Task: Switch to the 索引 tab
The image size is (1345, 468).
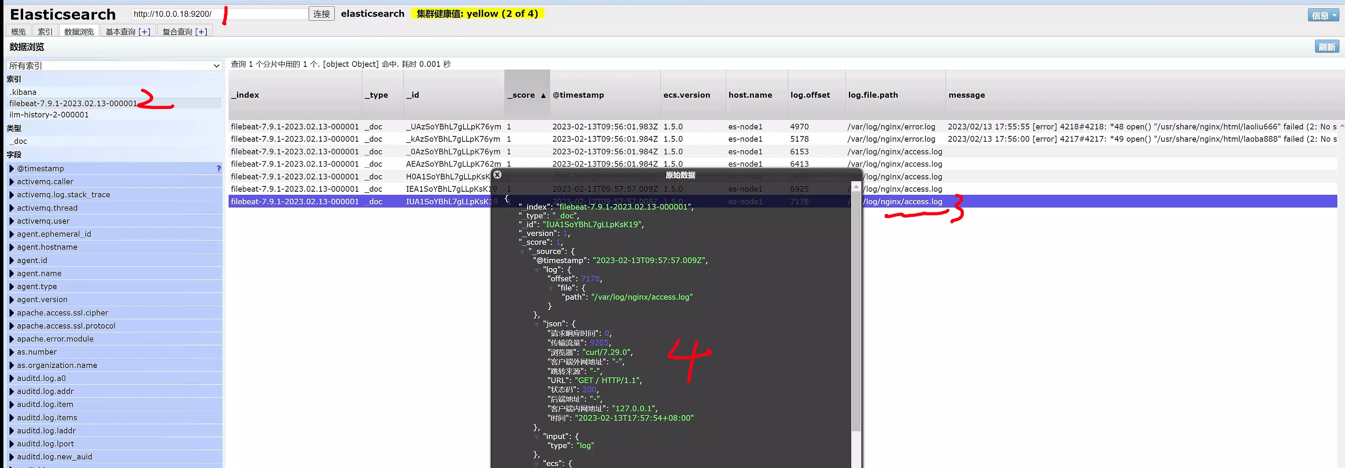Action: tap(45, 32)
